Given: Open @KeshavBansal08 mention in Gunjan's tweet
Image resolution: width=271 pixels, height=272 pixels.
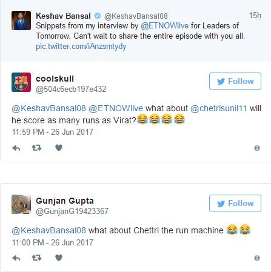Looking at the screenshot, I should pos(49,230).
